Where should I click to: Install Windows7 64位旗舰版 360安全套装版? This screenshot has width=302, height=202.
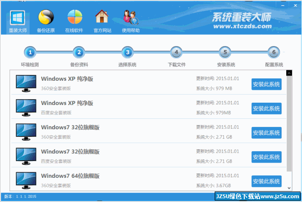(x=266, y=181)
